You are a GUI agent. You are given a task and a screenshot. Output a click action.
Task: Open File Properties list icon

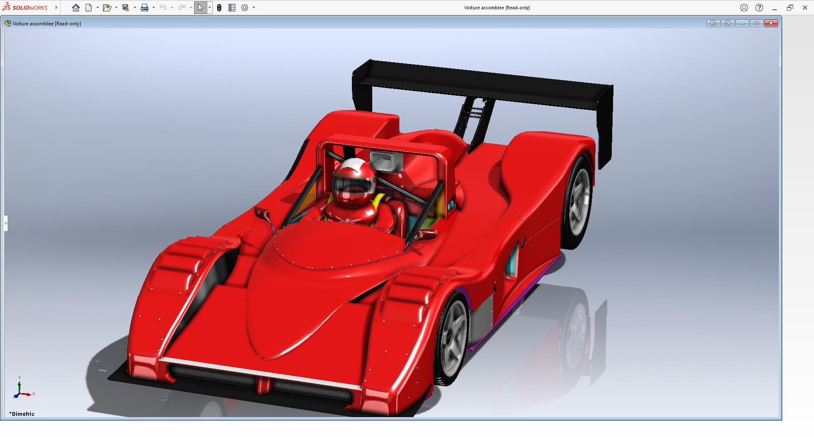coord(232,8)
